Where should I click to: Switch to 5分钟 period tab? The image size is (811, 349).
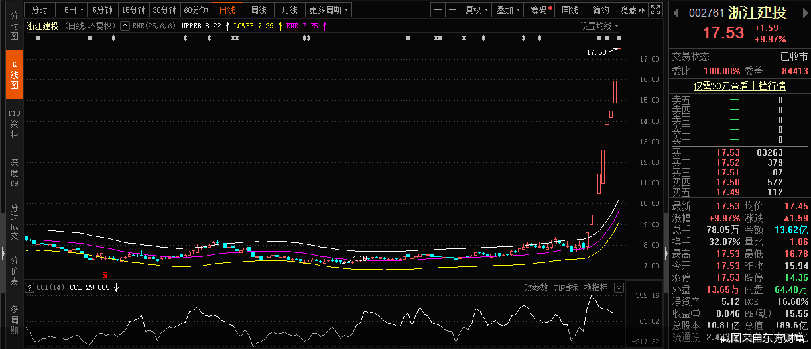pyautogui.click(x=102, y=10)
